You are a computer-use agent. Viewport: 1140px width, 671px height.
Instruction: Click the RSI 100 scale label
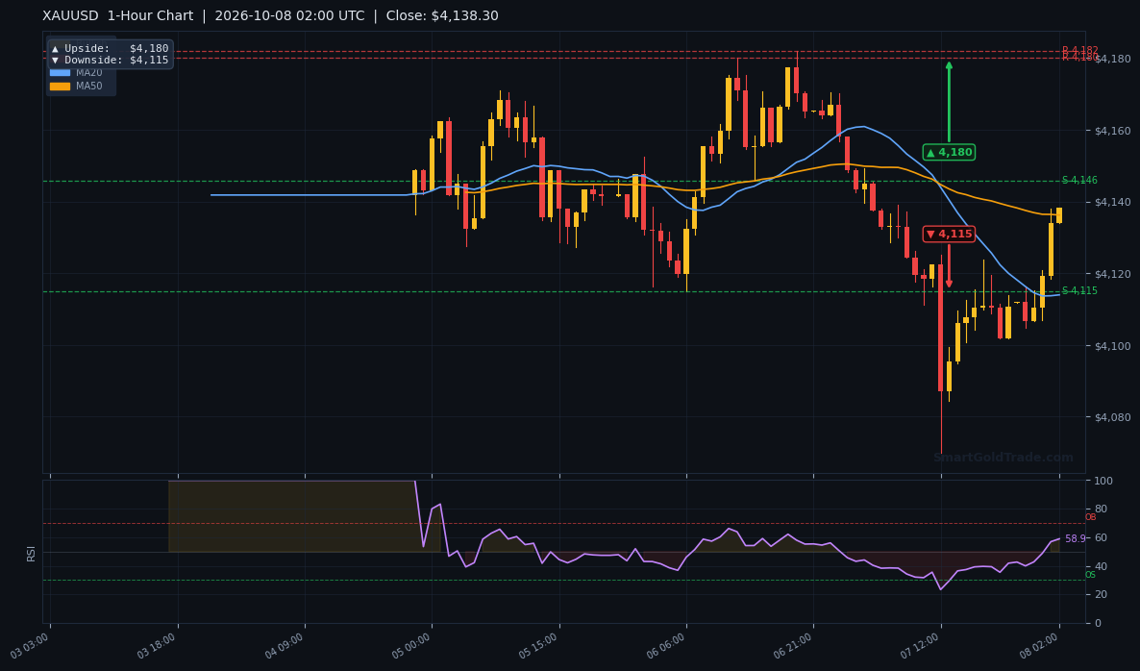pos(1103,482)
